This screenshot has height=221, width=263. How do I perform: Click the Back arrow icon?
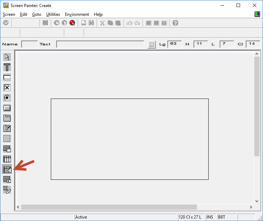tap(57, 23)
